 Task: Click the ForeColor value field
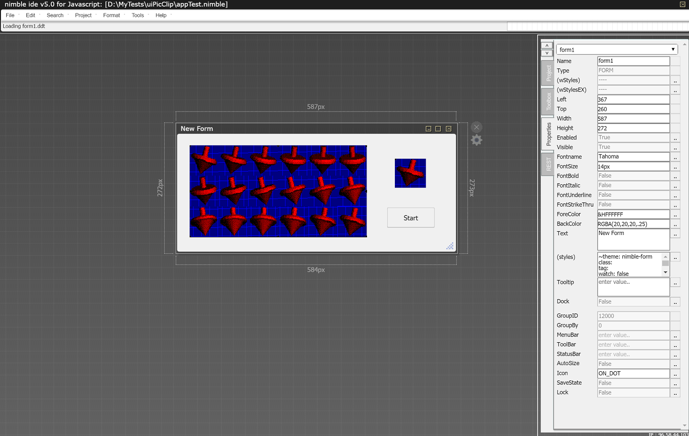(633, 214)
